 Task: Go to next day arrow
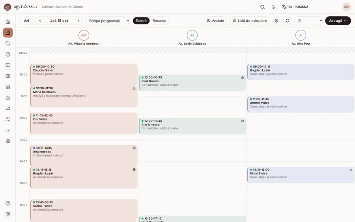(78, 21)
